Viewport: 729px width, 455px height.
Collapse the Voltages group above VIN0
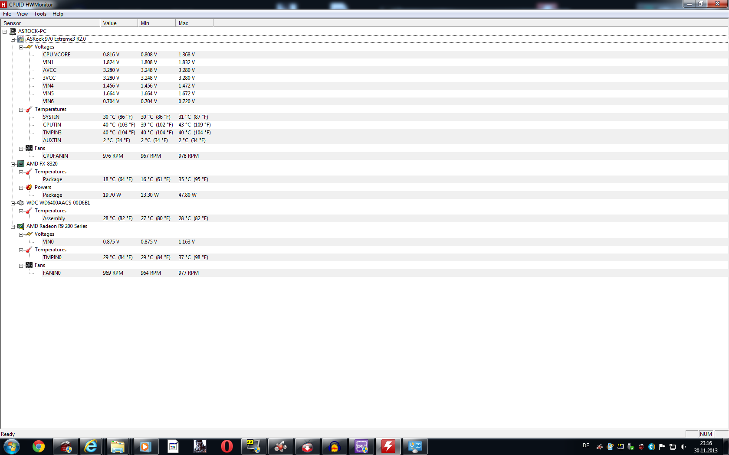click(x=21, y=234)
